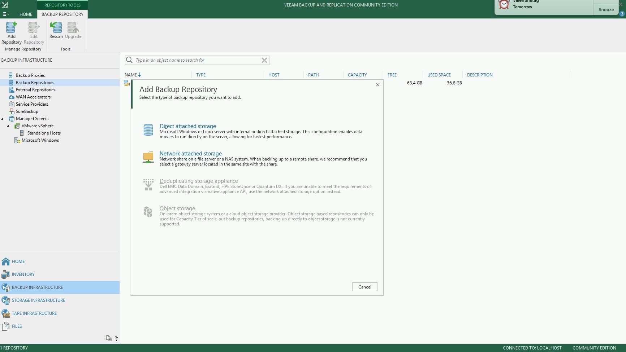Open External Repositories in the tree
Viewport: 626px width, 352px height.
35,90
